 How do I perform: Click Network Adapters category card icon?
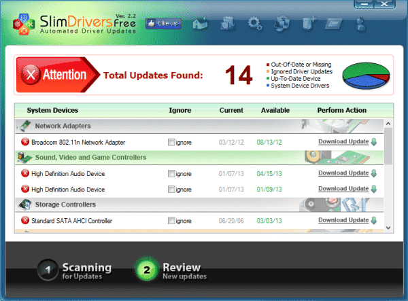pos(24,126)
